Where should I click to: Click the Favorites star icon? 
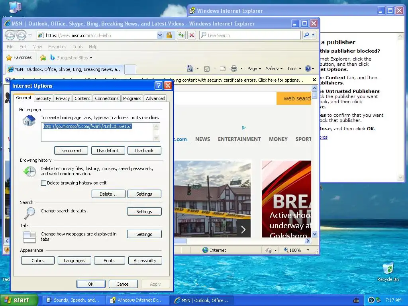9,57
